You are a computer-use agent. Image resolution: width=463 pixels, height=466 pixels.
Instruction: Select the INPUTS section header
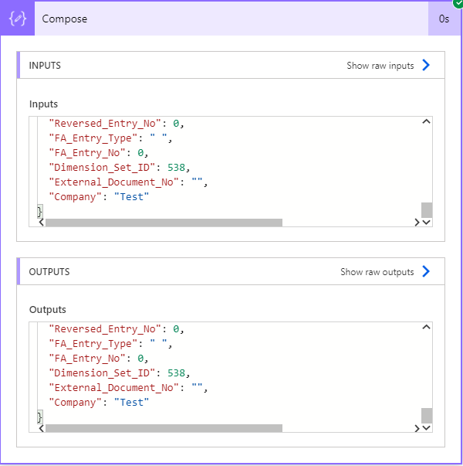(x=45, y=66)
